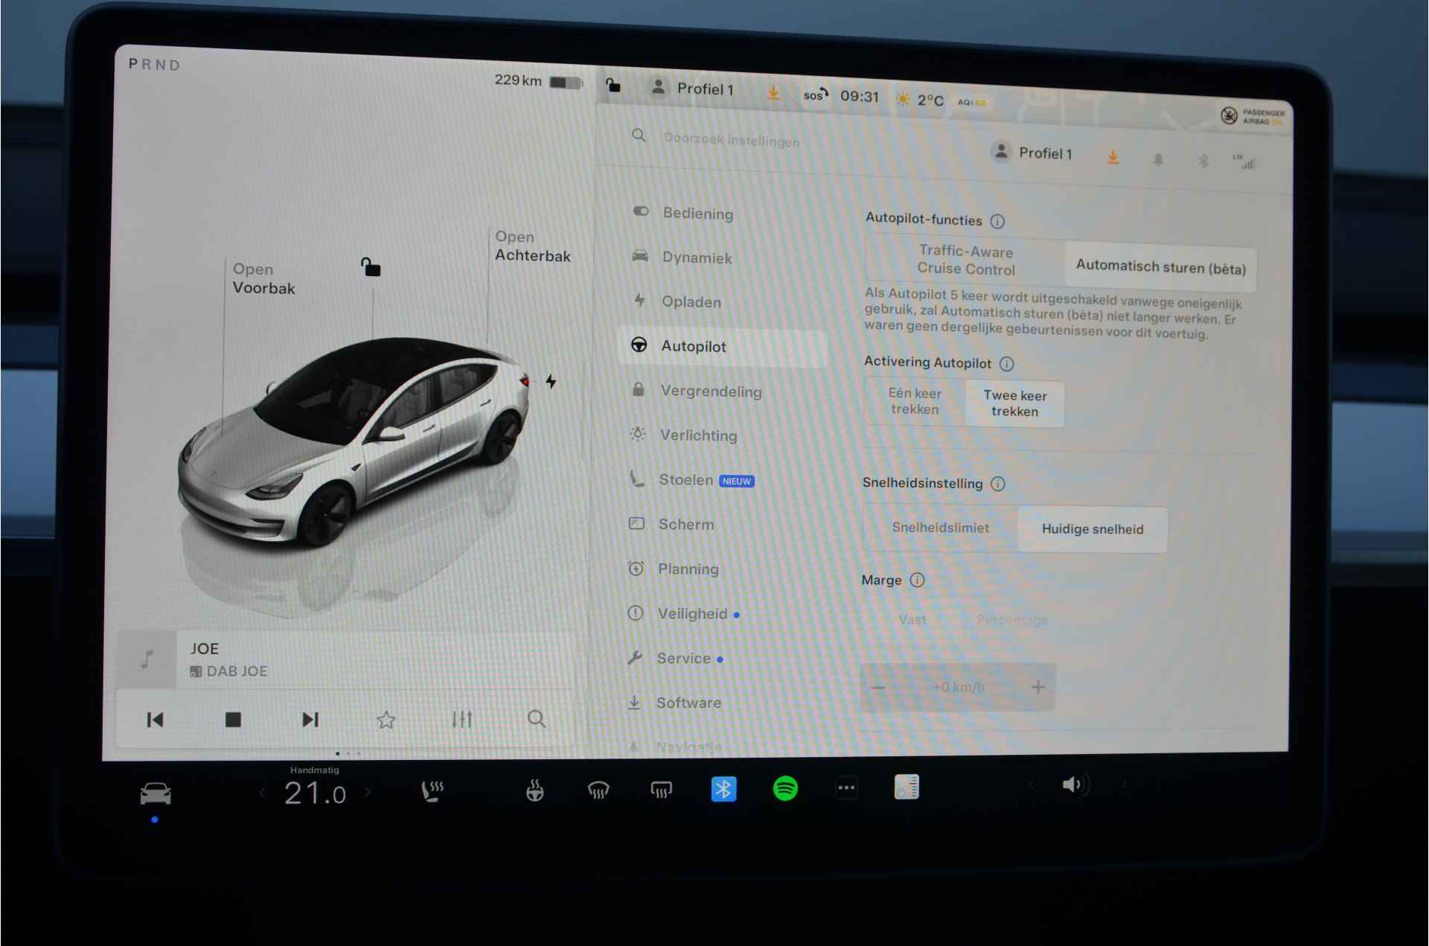Select Traffic-Aware Cruise Control option
This screenshot has height=946, width=1429.
pyautogui.click(x=965, y=260)
